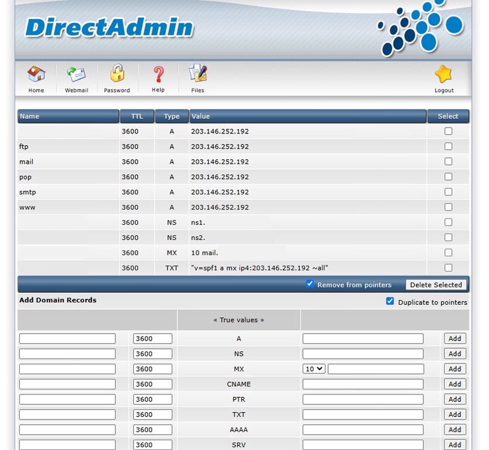Image resolution: width=489 pixels, height=450 pixels.
Task: Click the 'ns2.' NS value
Action: click(198, 238)
